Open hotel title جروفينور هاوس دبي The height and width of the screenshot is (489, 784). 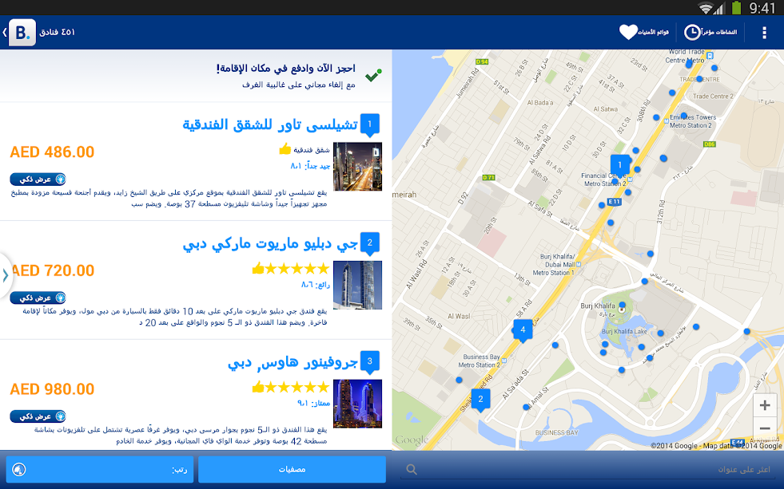click(x=293, y=362)
